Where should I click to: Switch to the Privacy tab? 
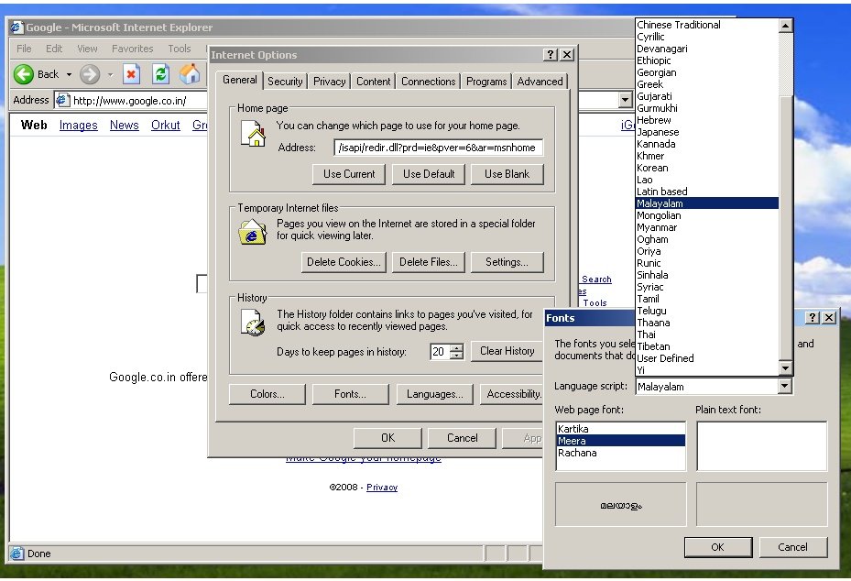pyautogui.click(x=330, y=82)
